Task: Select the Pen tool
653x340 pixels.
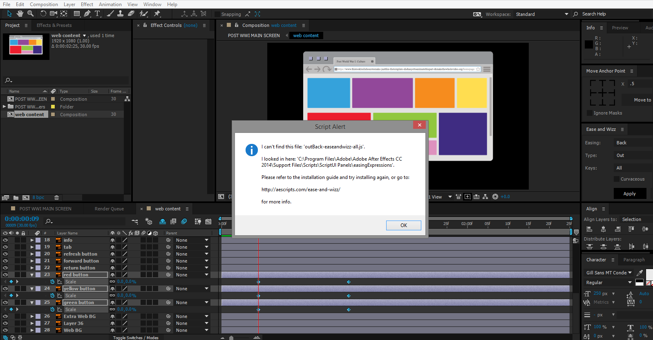Action: [x=87, y=14]
